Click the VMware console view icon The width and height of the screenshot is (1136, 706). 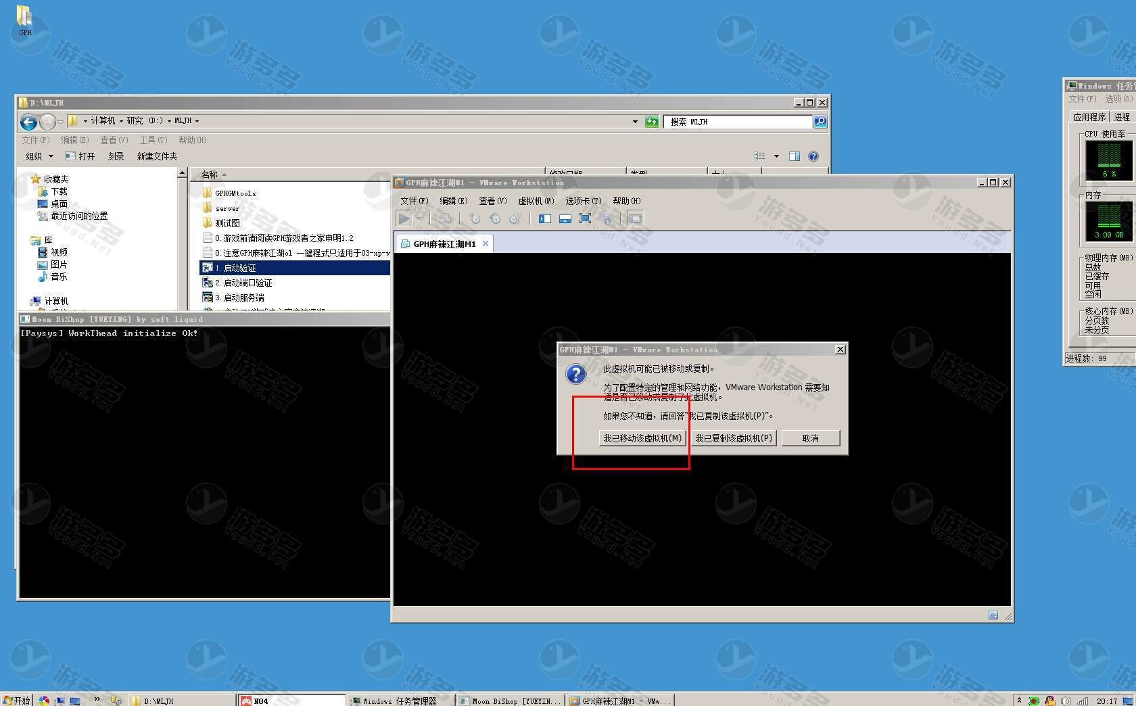635,218
